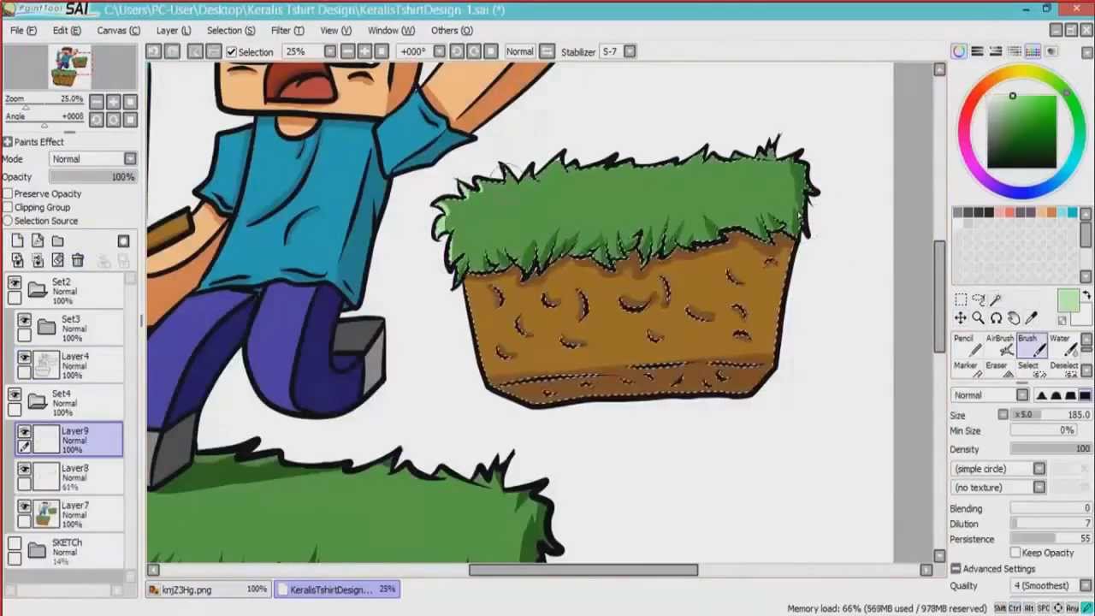Activate the Magic Wand tool
Image resolution: width=1095 pixels, height=616 pixels.
tap(996, 300)
